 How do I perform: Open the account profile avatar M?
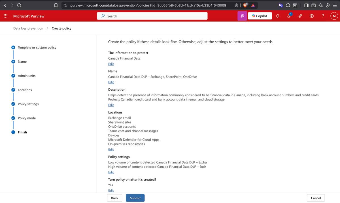[334, 16]
